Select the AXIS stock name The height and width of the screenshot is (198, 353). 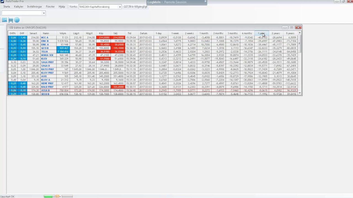[44, 76]
